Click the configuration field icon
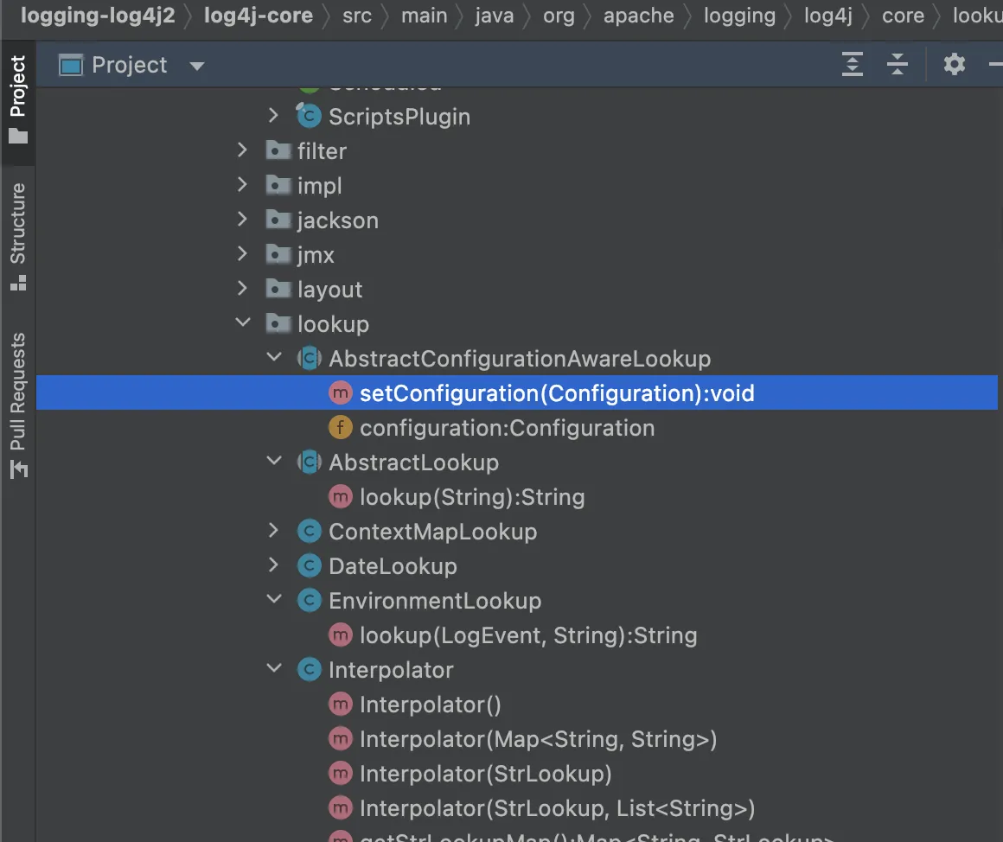This screenshot has height=842, width=1003. pyautogui.click(x=341, y=428)
